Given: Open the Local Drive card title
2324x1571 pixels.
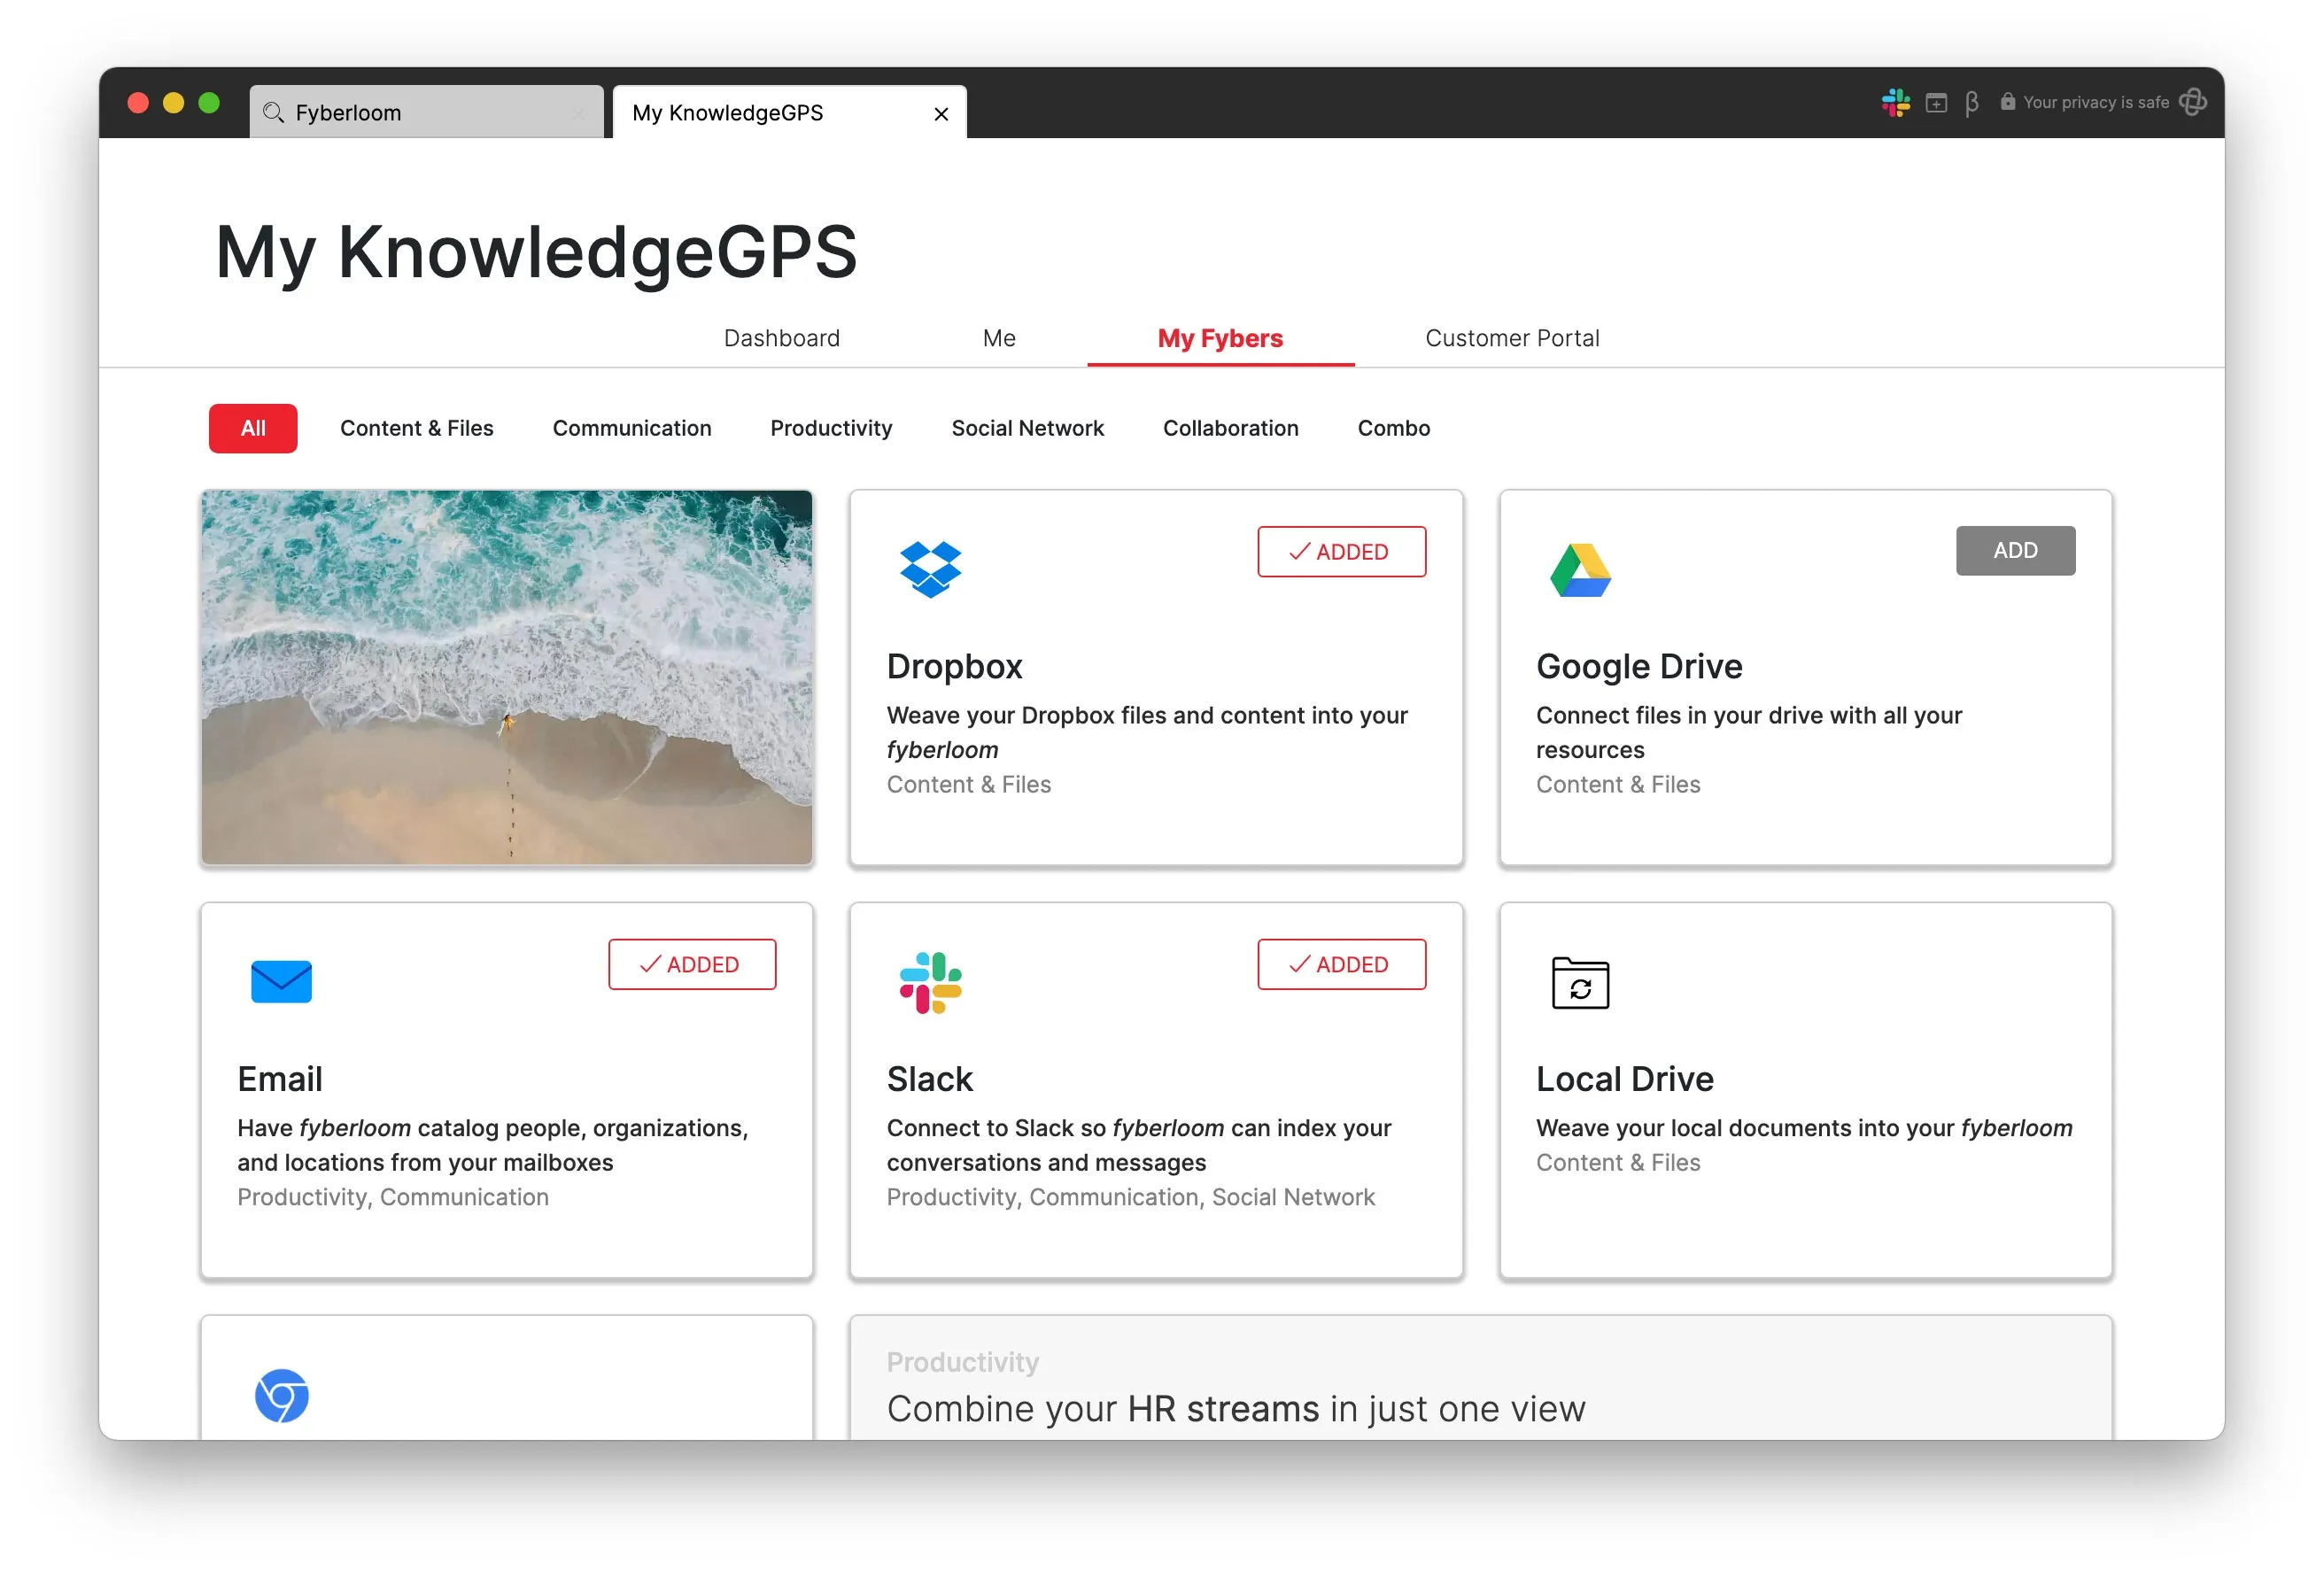Looking at the screenshot, I should (x=1624, y=1079).
